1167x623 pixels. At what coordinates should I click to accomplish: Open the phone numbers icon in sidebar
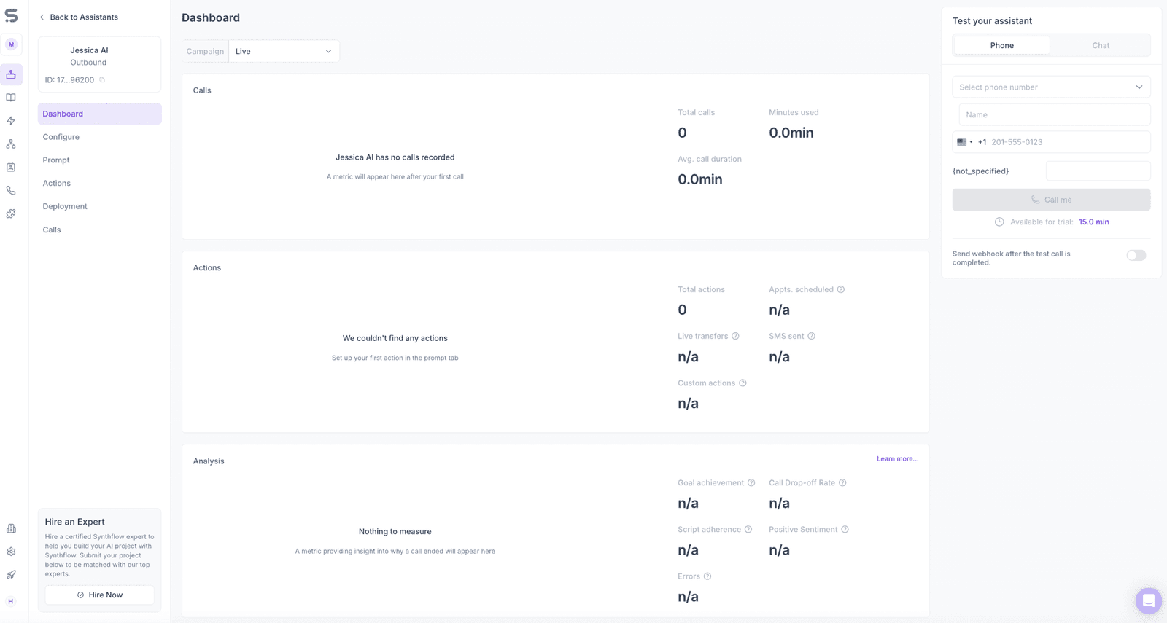click(11, 191)
